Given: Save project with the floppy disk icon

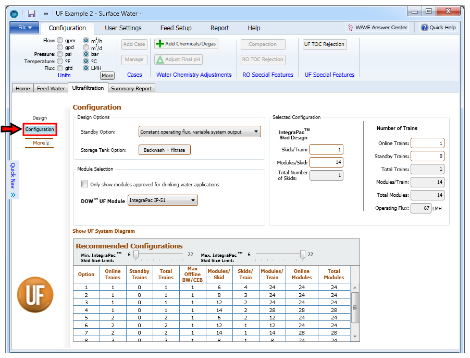Looking at the screenshot, I should pos(31,14).
